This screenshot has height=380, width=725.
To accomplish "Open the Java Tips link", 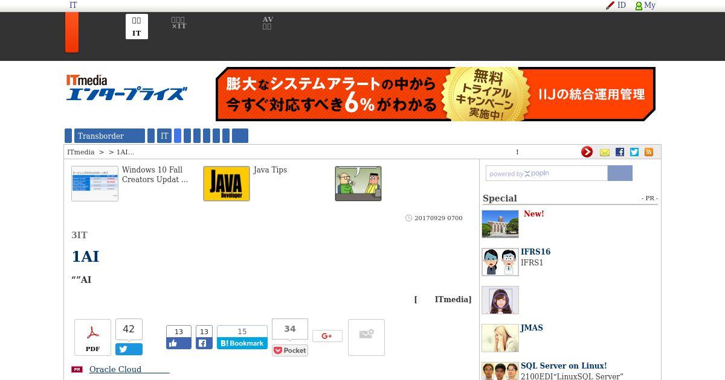I will tap(270, 170).
